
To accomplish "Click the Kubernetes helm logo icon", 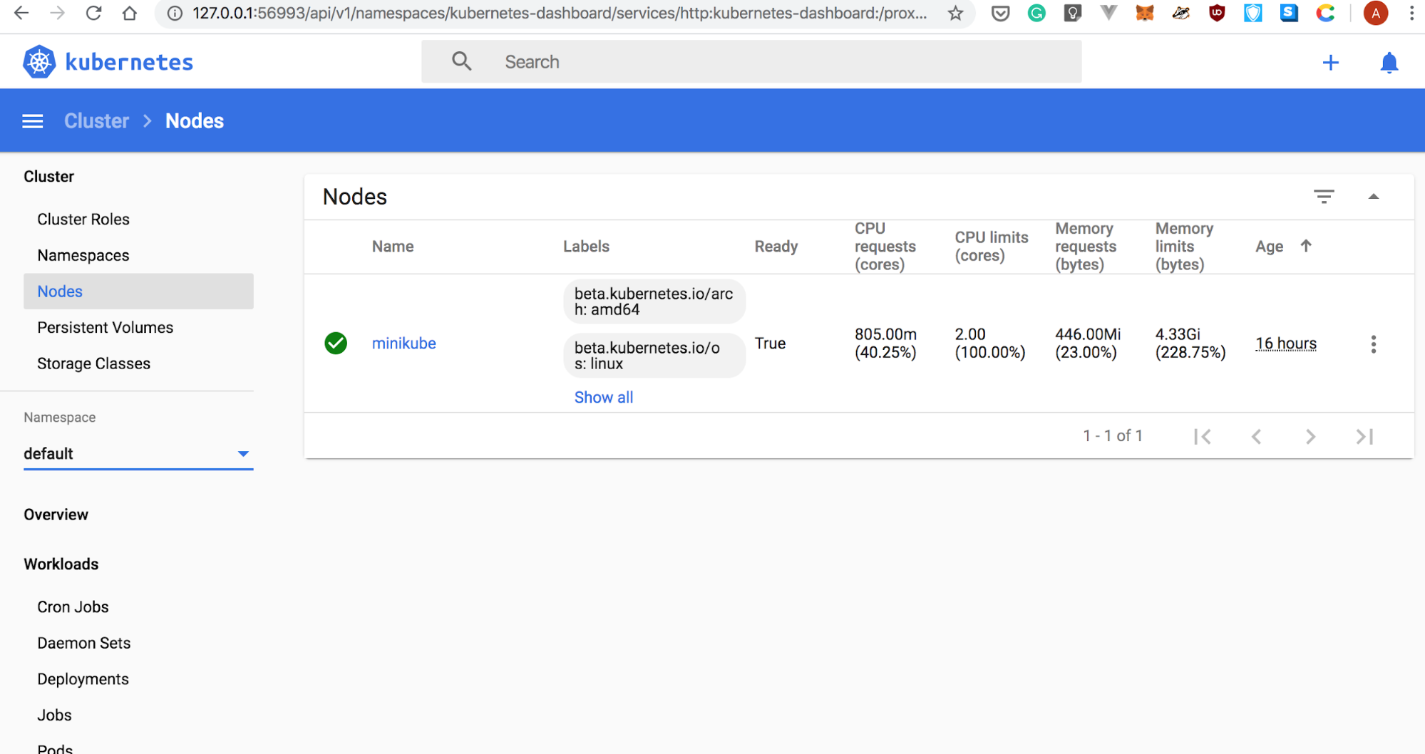I will point(39,62).
